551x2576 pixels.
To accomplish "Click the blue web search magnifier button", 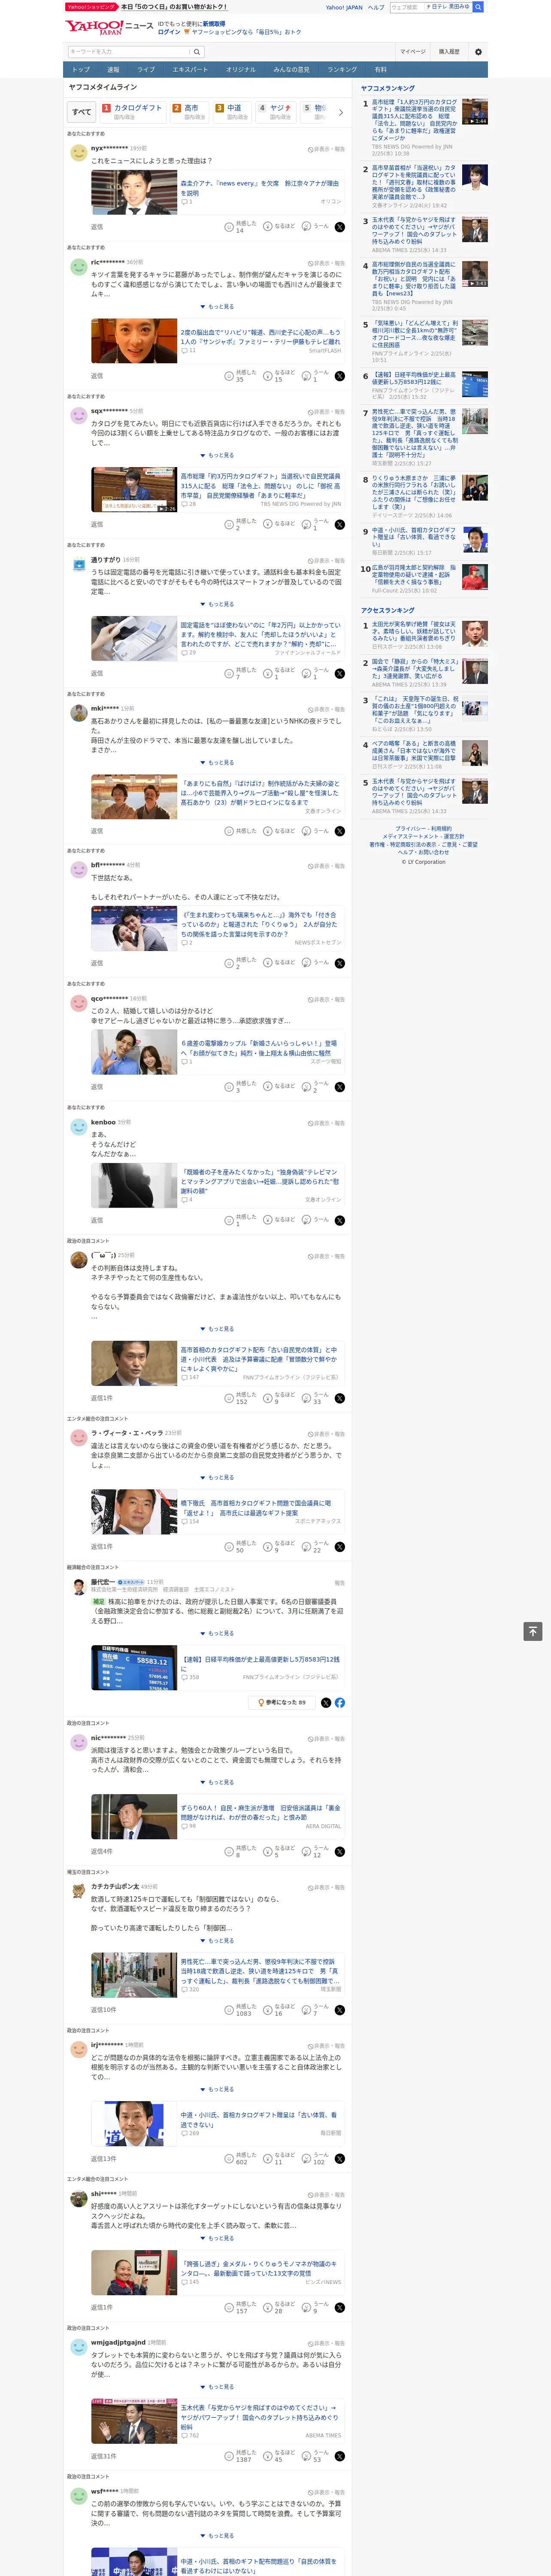I will 478,7.
